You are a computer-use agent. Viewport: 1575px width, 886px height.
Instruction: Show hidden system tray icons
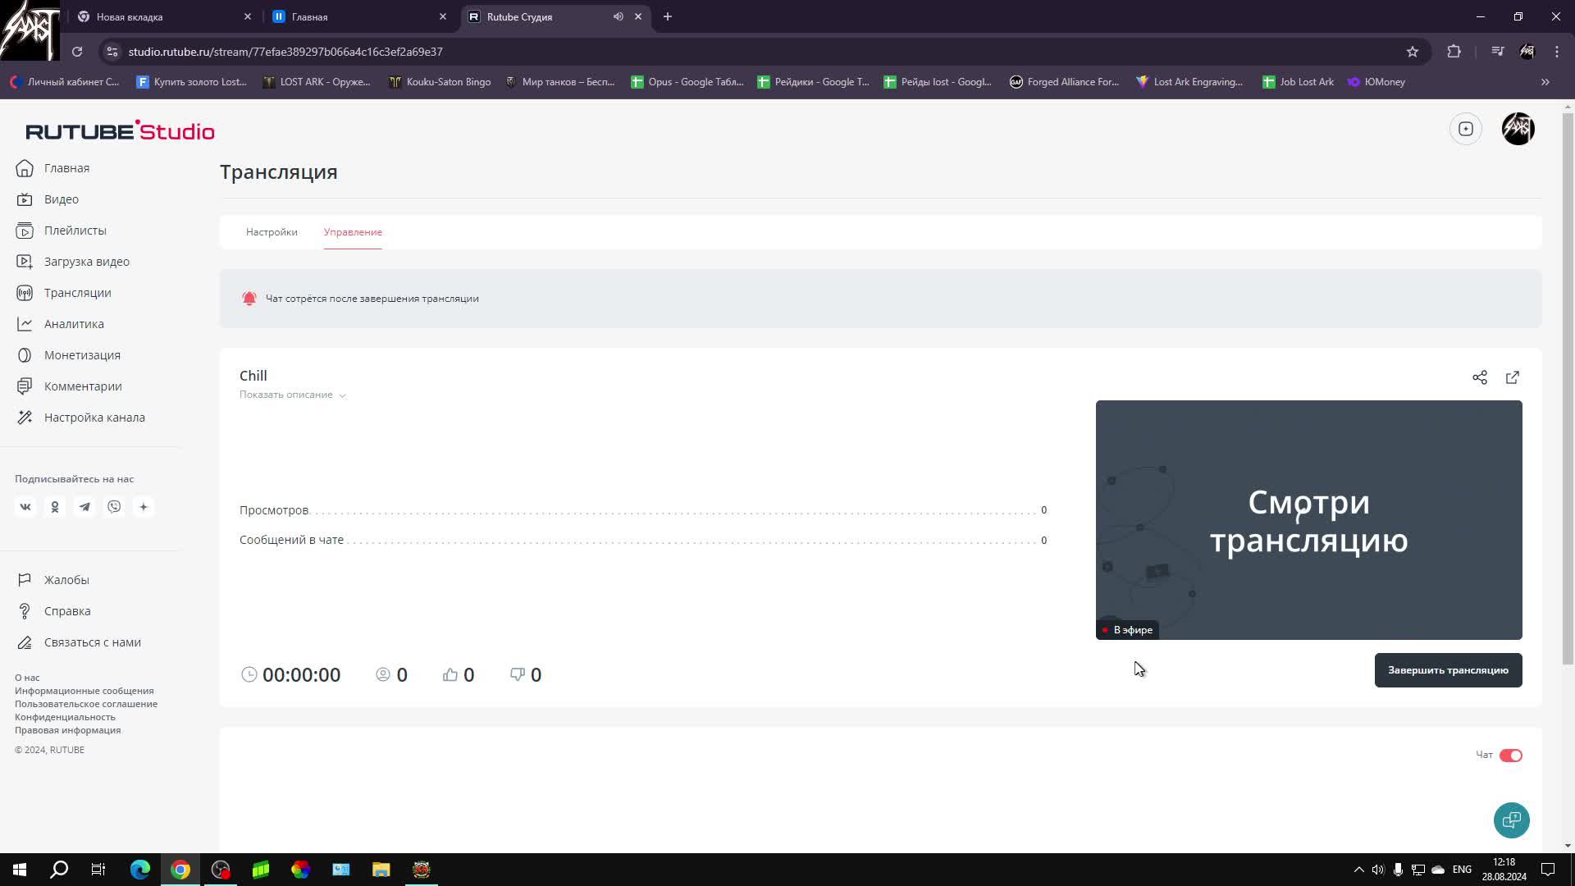coord(1358,870)
